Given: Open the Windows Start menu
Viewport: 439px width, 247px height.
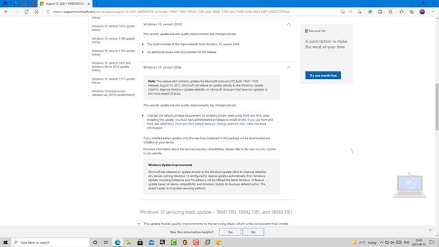Looking at the screenshot, I should (5, 242).
